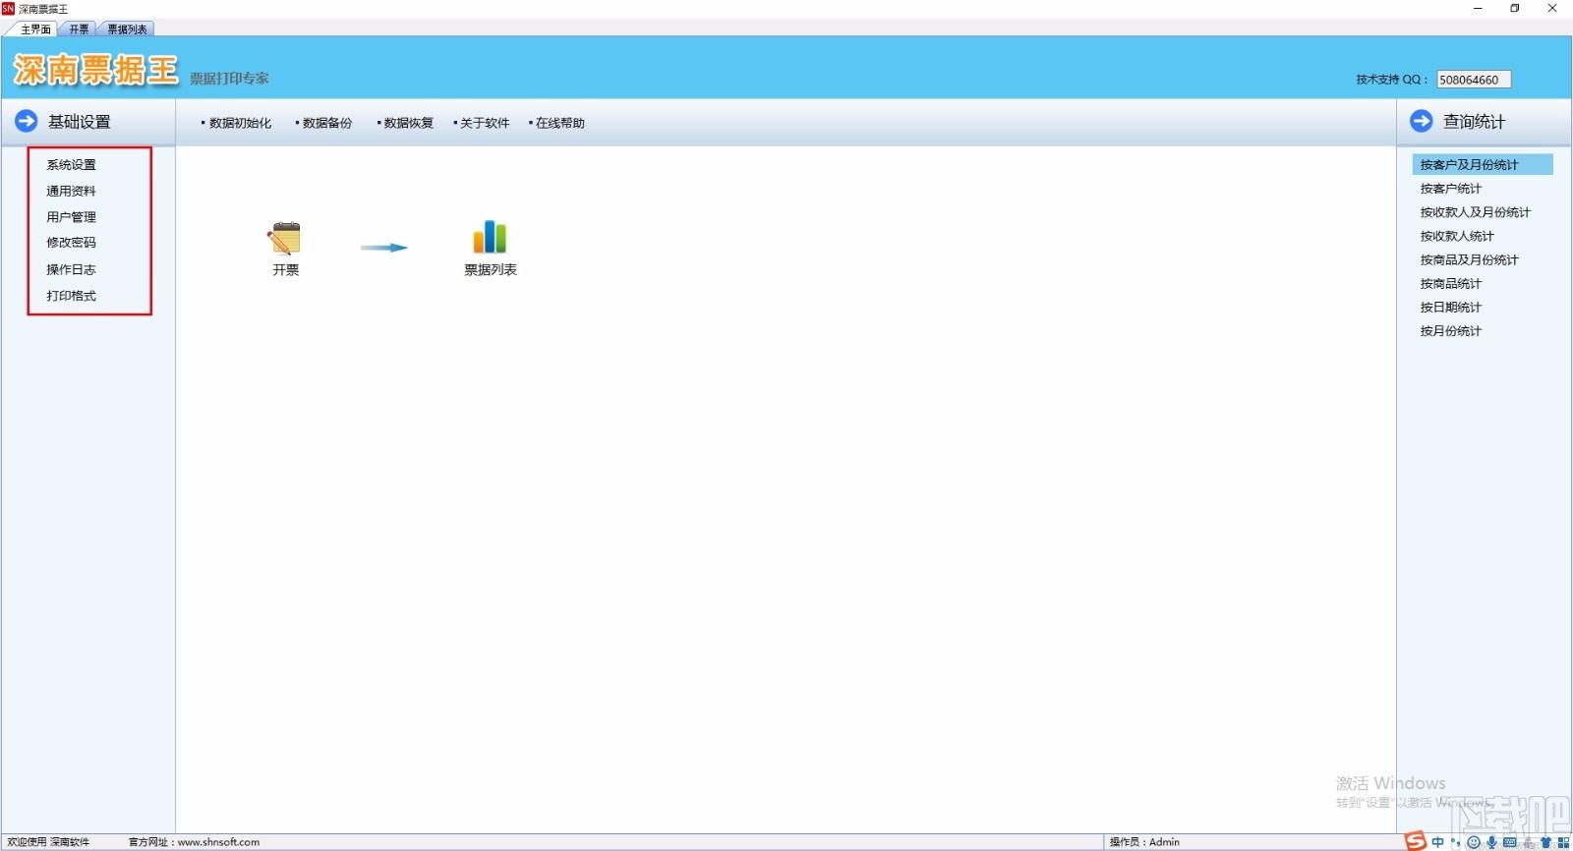Open the 开票 notepad icon
The width and height of the screenshot is (1573, 851).
coord(285,239)
